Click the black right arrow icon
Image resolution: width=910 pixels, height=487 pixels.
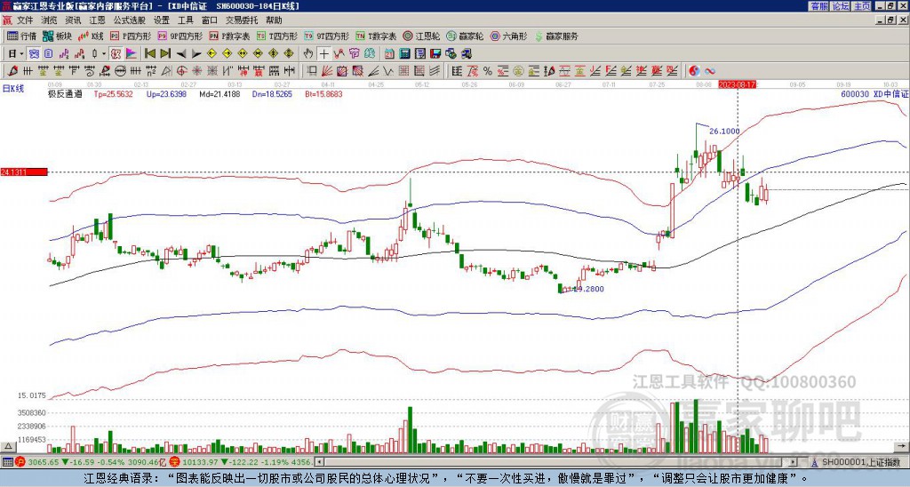pos(196,54)
